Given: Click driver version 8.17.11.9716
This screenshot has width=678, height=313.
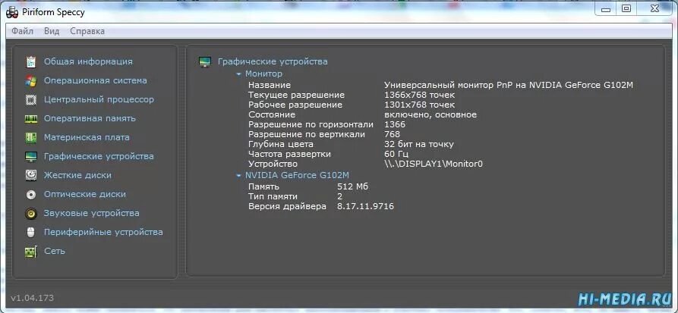Looking at the screenshot, I should 365,207.
